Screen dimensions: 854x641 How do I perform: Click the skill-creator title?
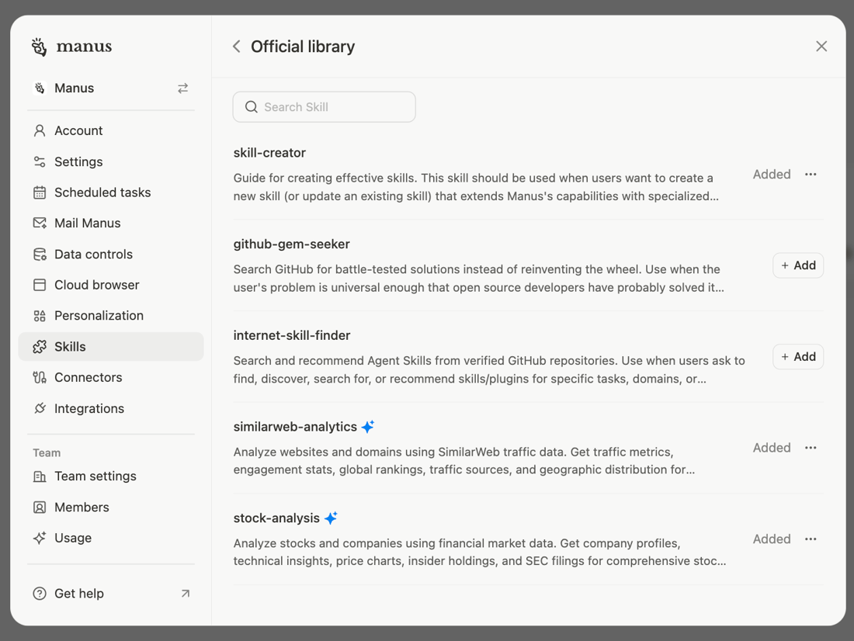(x=269, y=153)
